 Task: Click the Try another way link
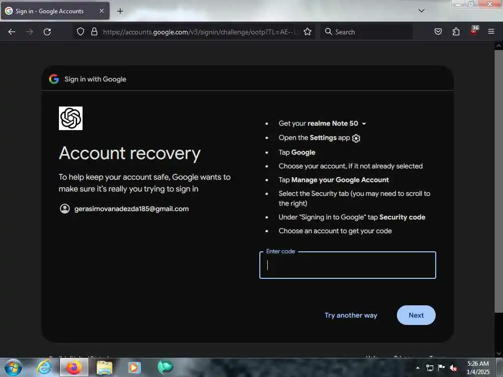point(351,315)
